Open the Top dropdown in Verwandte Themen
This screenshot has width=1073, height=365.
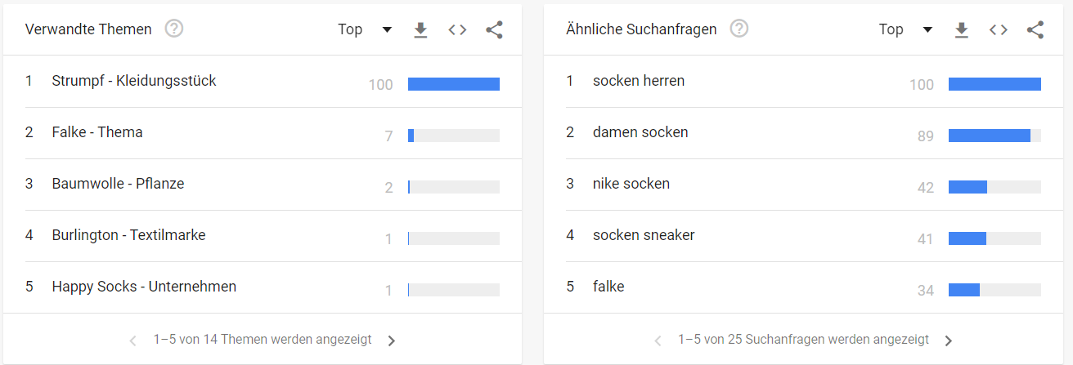click(365, 29)
